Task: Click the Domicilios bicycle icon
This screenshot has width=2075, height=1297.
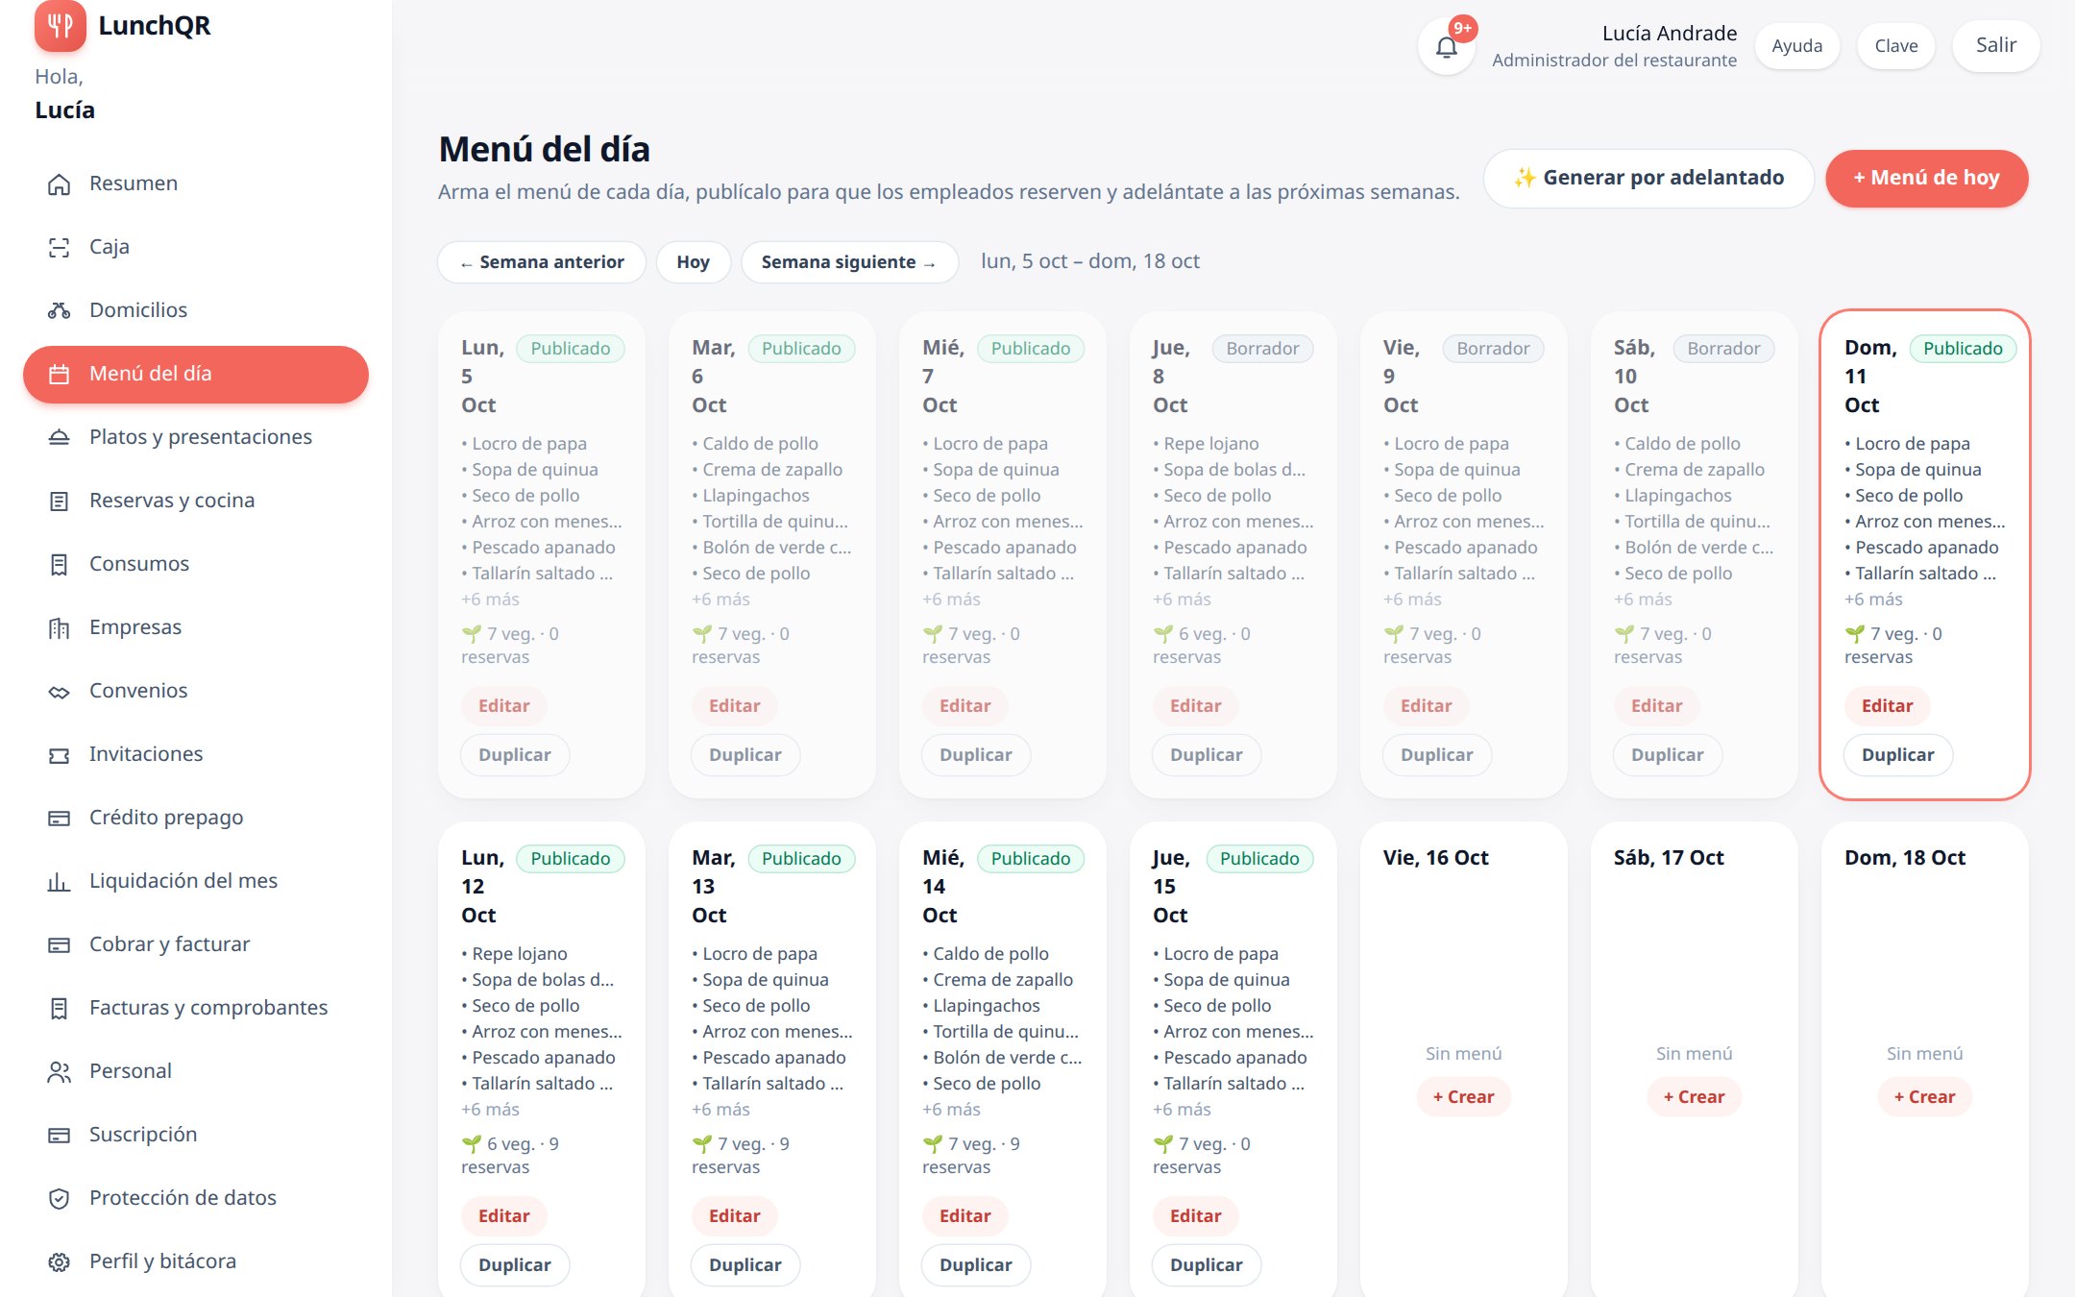Action: [60, 310]
